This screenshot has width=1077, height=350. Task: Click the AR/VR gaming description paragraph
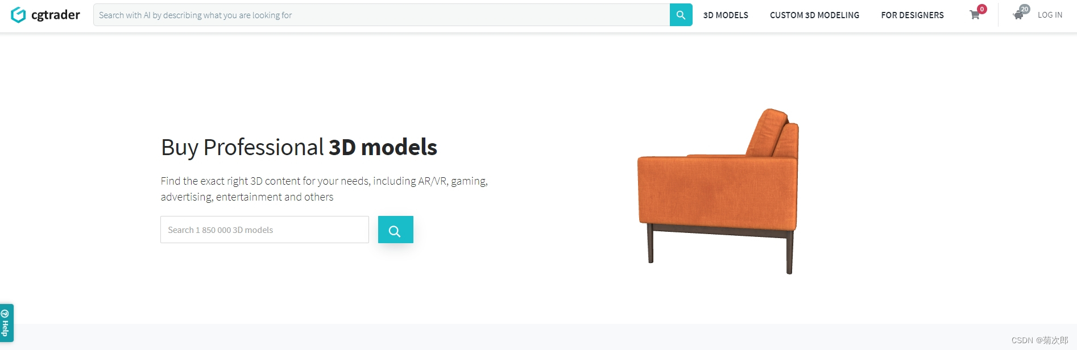[324, 189]
